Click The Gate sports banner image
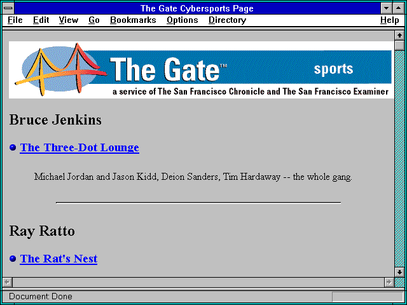Image resolution: width=407 pixels, height=305 pixels. pyautogui.click(x=201, y=70)
